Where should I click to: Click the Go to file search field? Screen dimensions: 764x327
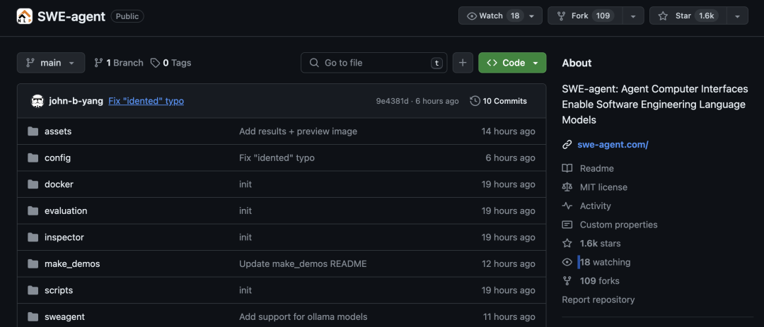(375, 63)
